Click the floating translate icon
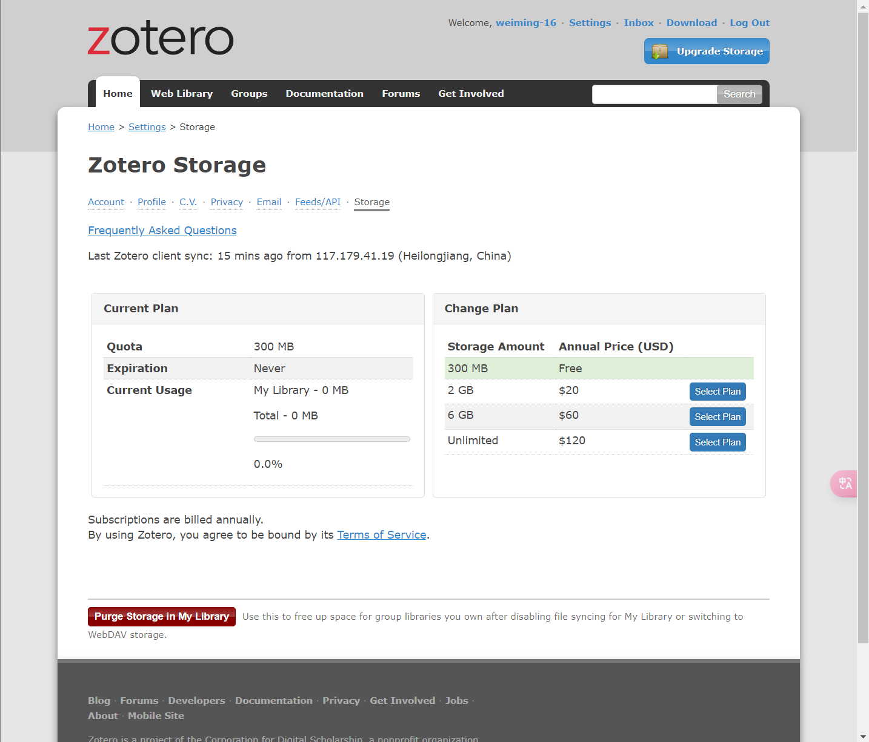The height and width of the screenshot is (742, 869). click(x=845, y=484)
